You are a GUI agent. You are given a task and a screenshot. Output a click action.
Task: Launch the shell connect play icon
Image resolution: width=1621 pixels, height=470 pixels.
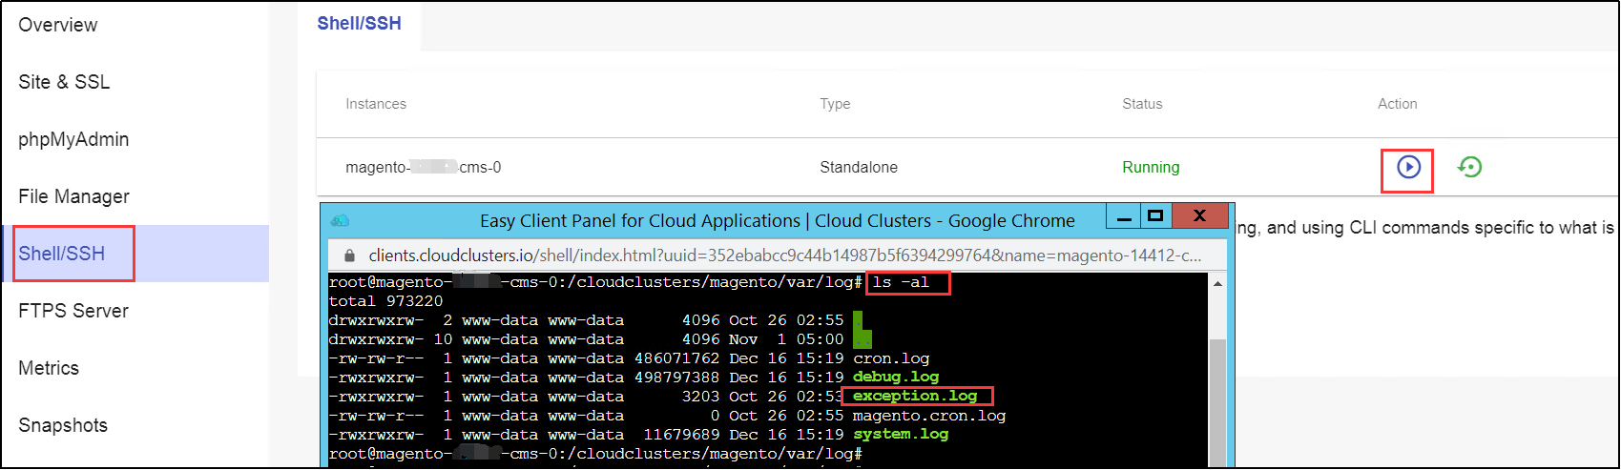tap(1408, 167)
